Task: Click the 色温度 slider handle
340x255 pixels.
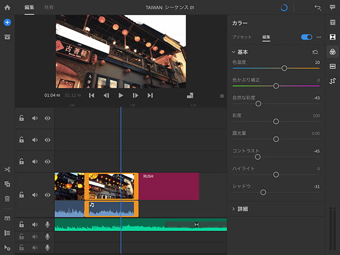Action: [x=284, y=69]
